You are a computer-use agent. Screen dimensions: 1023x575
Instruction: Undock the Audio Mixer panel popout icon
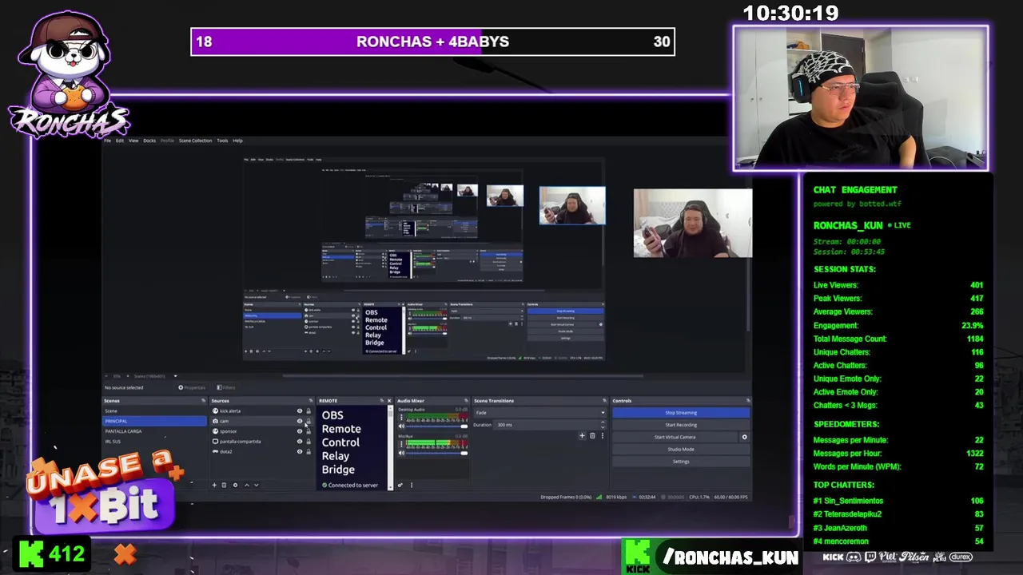click(x=466, y=401)
